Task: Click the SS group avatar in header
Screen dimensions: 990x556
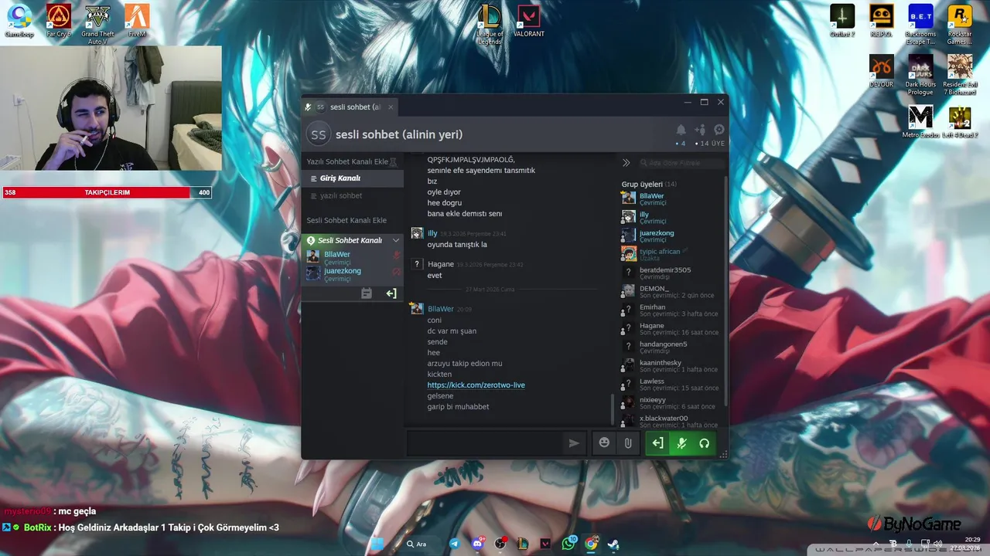Action: pyautogui.click(x=318, y=134)
